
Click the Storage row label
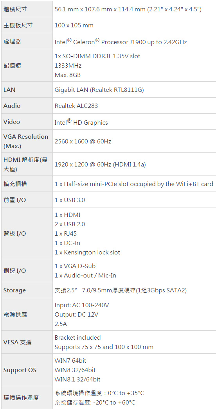point(14,290)
